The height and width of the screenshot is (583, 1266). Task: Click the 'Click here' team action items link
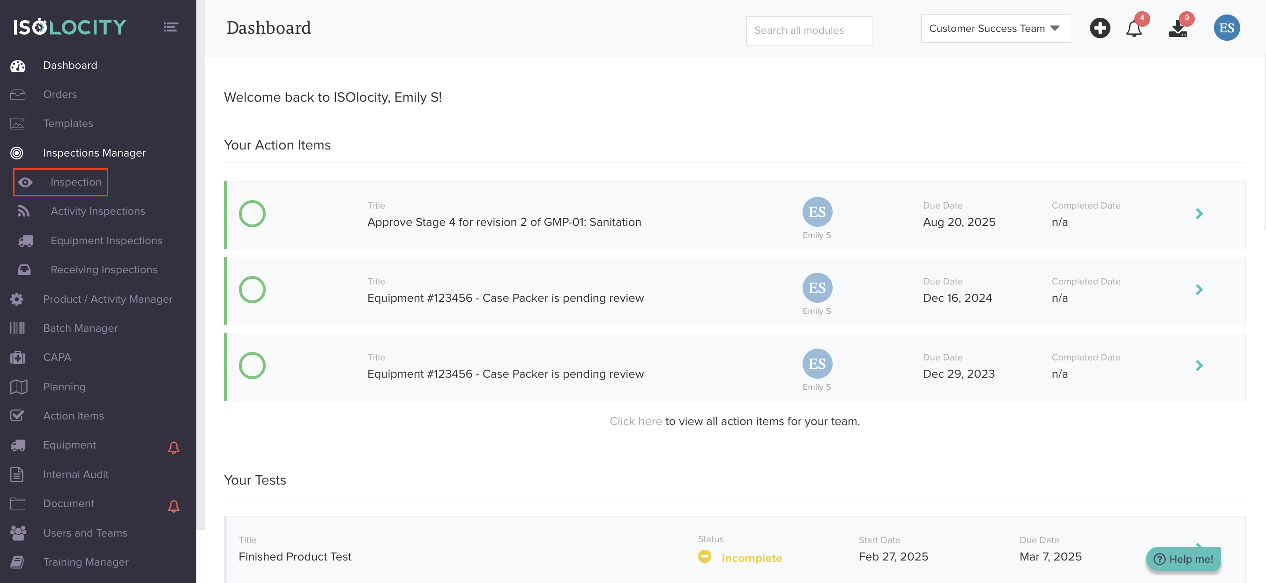click(x=635, y=421)
